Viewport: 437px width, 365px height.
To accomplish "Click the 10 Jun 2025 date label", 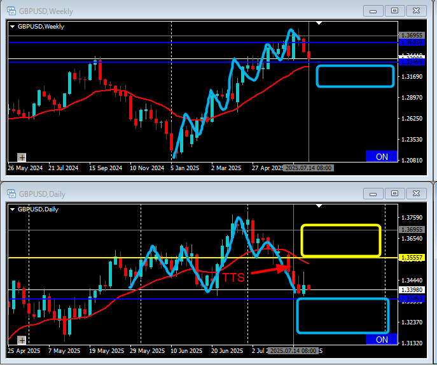I will coord(186,351).
